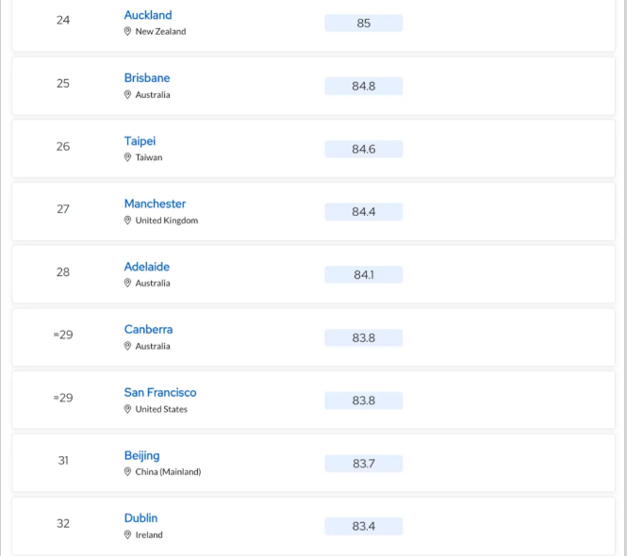Open the Taipei city link
This screenshot has height=556, width=627.
coord(140,141)
